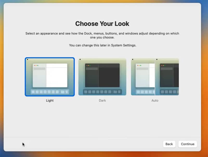Click the dock in the Dark preview
This screenshot has height=157, width=208.
(x=102, y=92)
